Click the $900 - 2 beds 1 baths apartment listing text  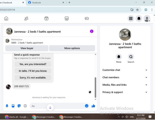27,43
